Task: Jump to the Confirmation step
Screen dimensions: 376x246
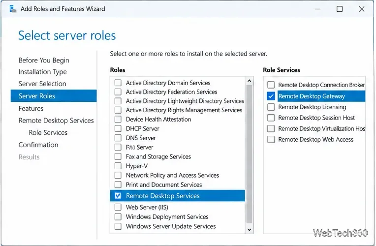Action: [38, 145]
